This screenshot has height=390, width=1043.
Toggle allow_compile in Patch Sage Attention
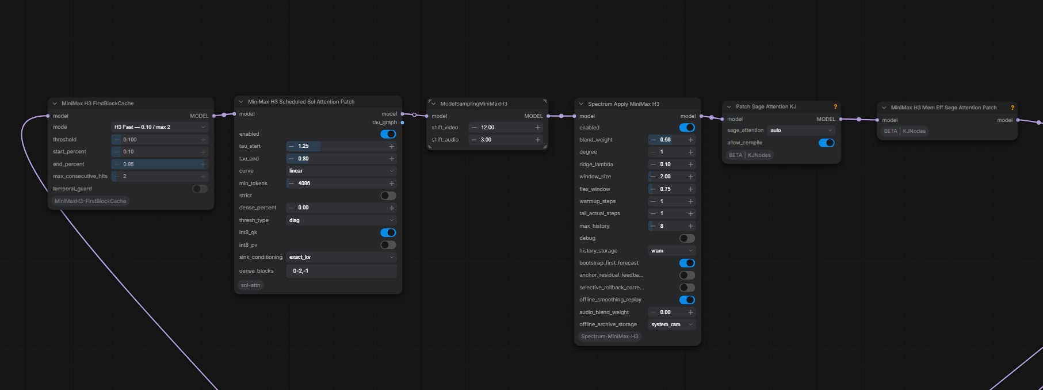point(827,143)
